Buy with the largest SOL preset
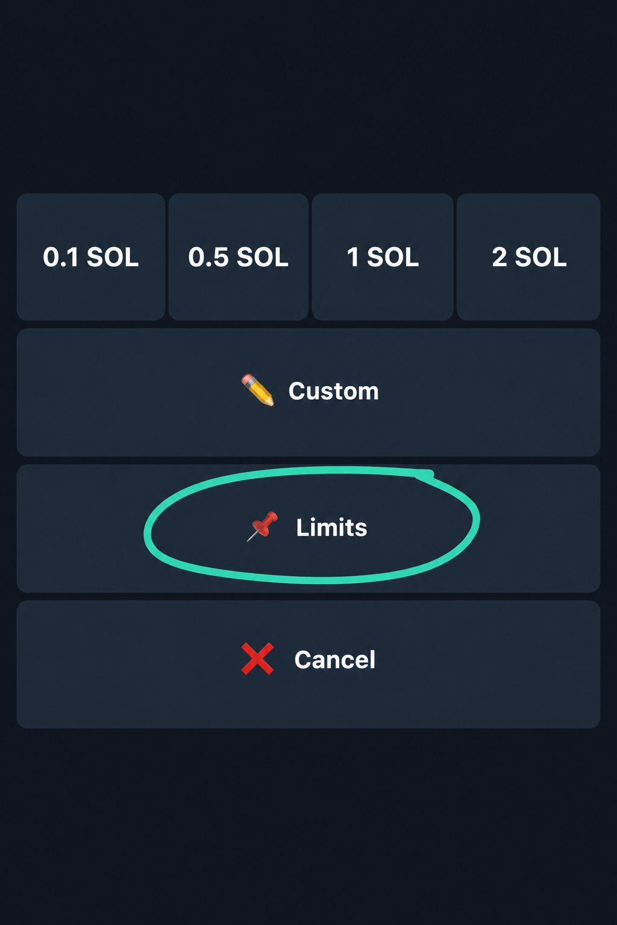This screenshot has width=617, height=925. 528,257
